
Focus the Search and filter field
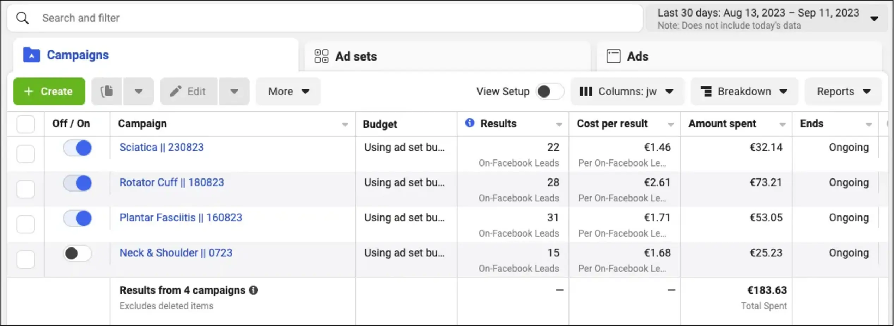317,18
